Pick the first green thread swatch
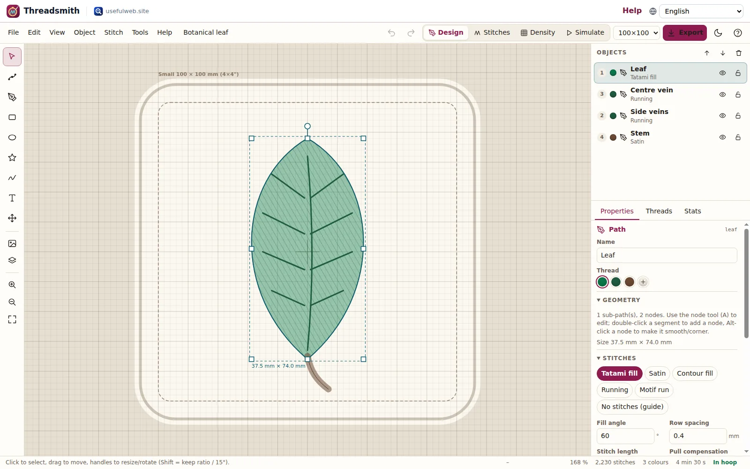This screenshot has height=469, width=750. pos(602,282)
